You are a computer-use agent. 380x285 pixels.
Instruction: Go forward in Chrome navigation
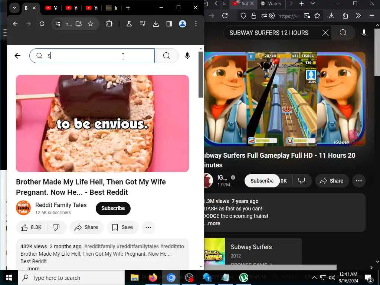click(28, 24)
